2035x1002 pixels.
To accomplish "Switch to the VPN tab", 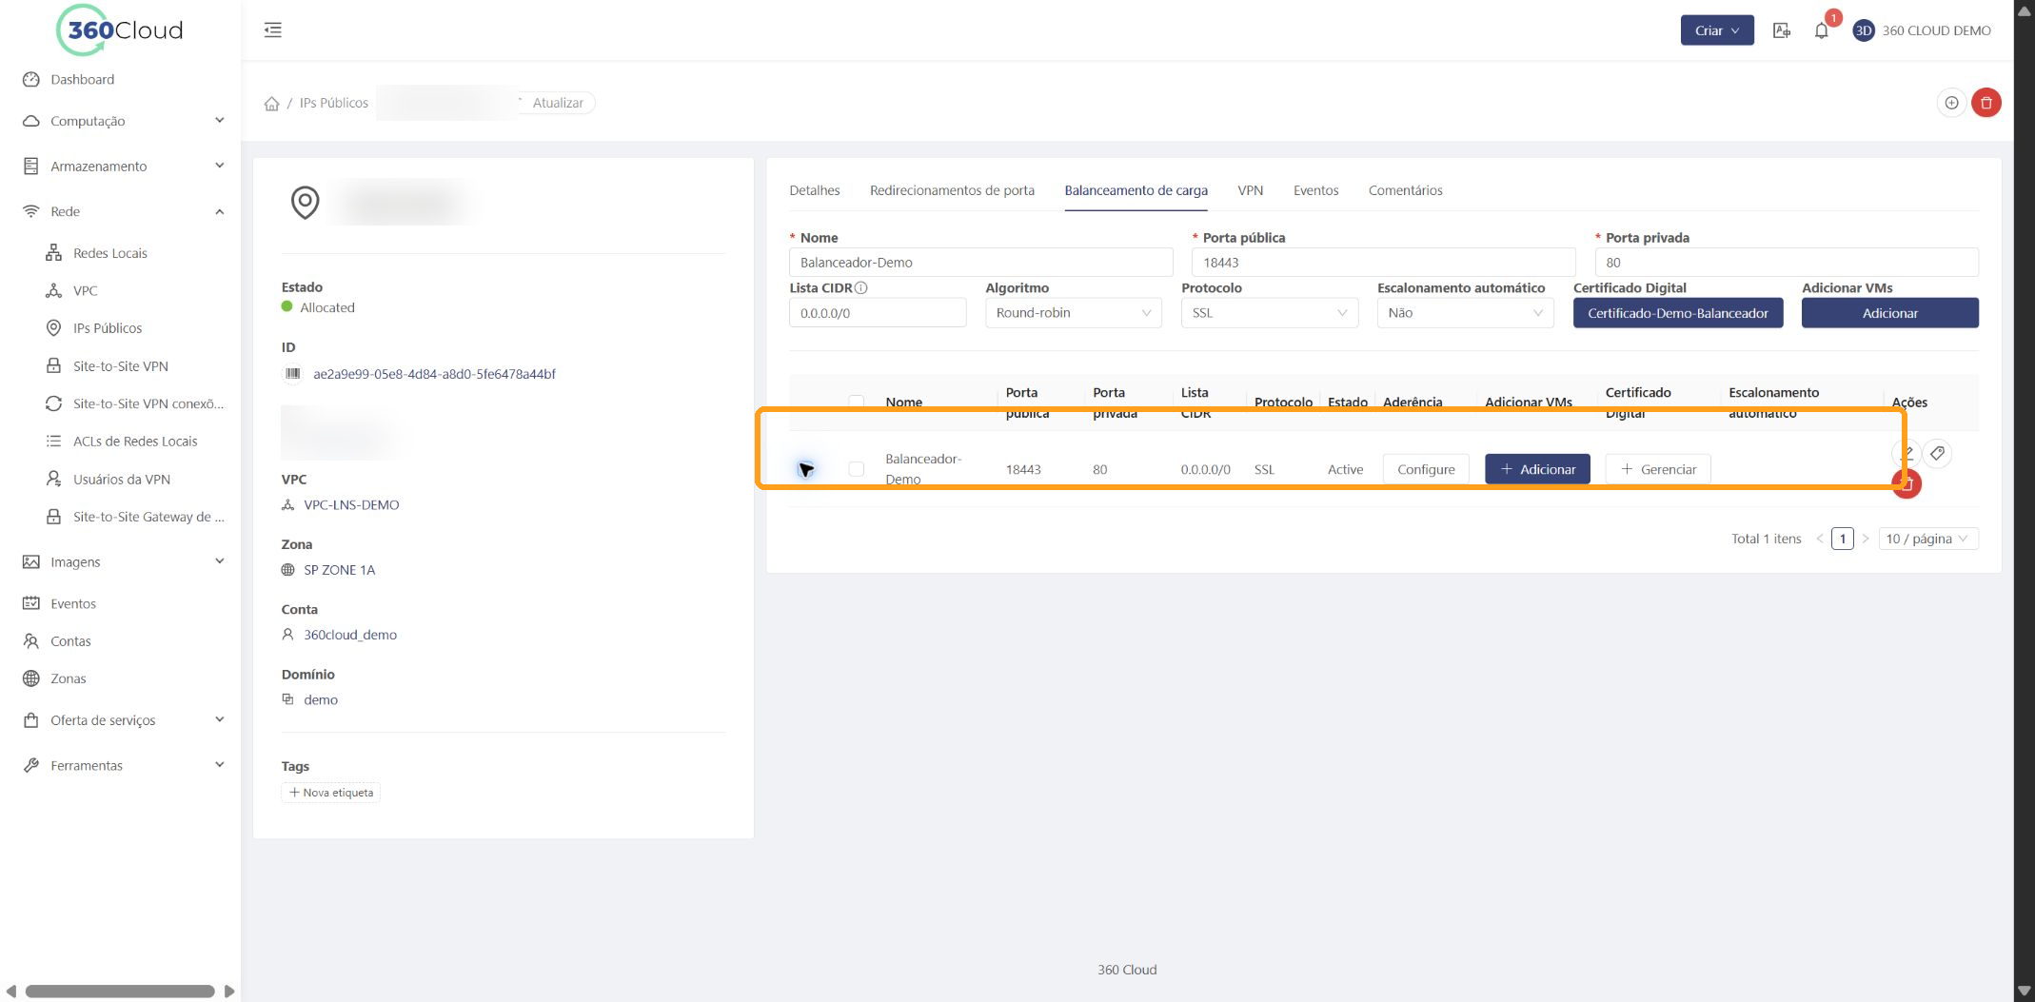I will pyautogui.click(x=1250, y=190).
